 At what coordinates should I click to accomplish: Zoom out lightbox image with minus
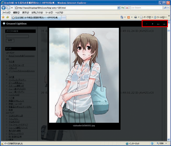click(147, 24)
